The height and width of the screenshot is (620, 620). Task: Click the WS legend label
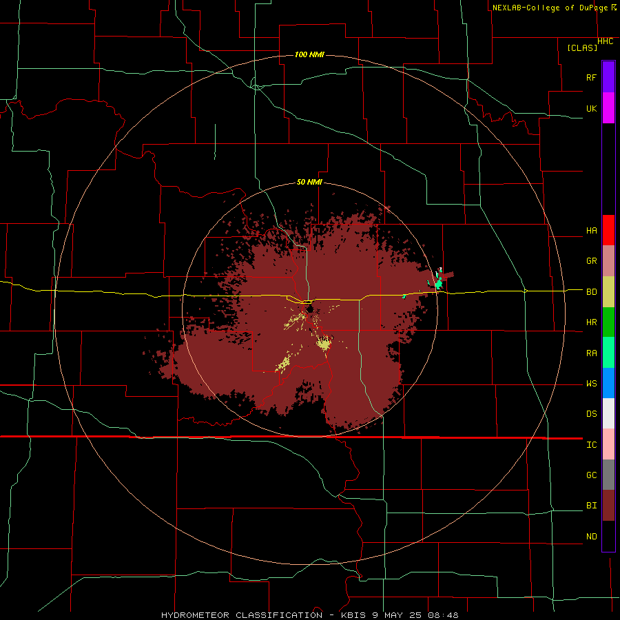[591, 384]
